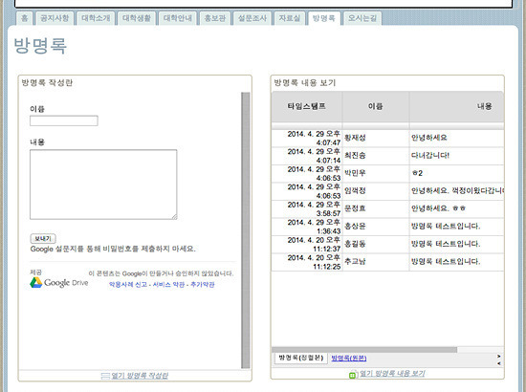Click the 이름 text input field
This screenshot has height=392, width=526.
tap(64, 120)
